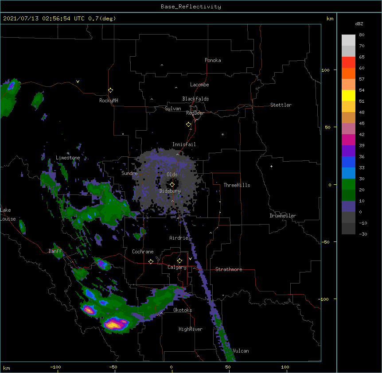Click the 100 km tick on the right axis
The width and height of the screenshot is (382, 373).
coord(325,70)
